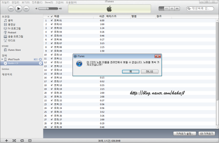Sort by the 이름 column header
The width and height of the screenshot is (219, 143).
point(74,16)
